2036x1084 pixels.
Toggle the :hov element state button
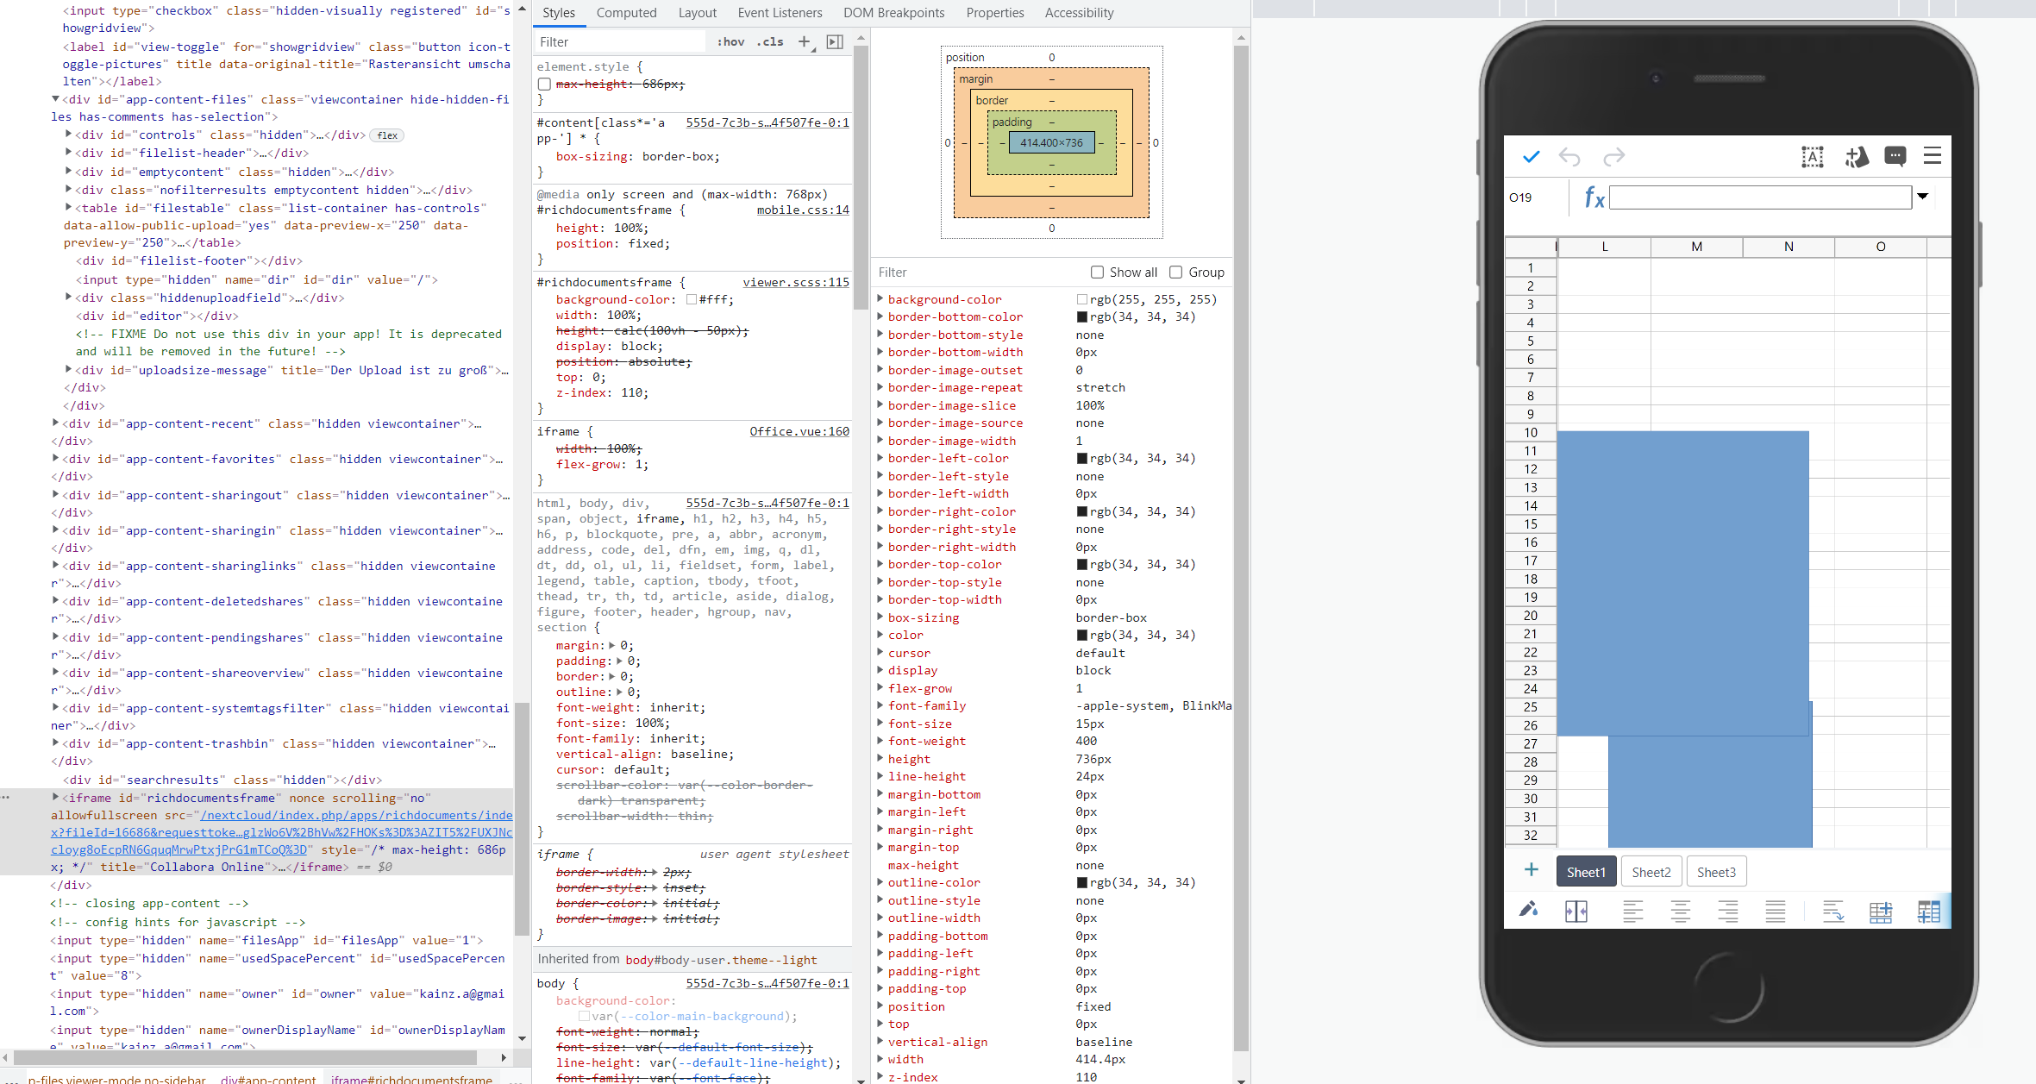tap(730, 41)
